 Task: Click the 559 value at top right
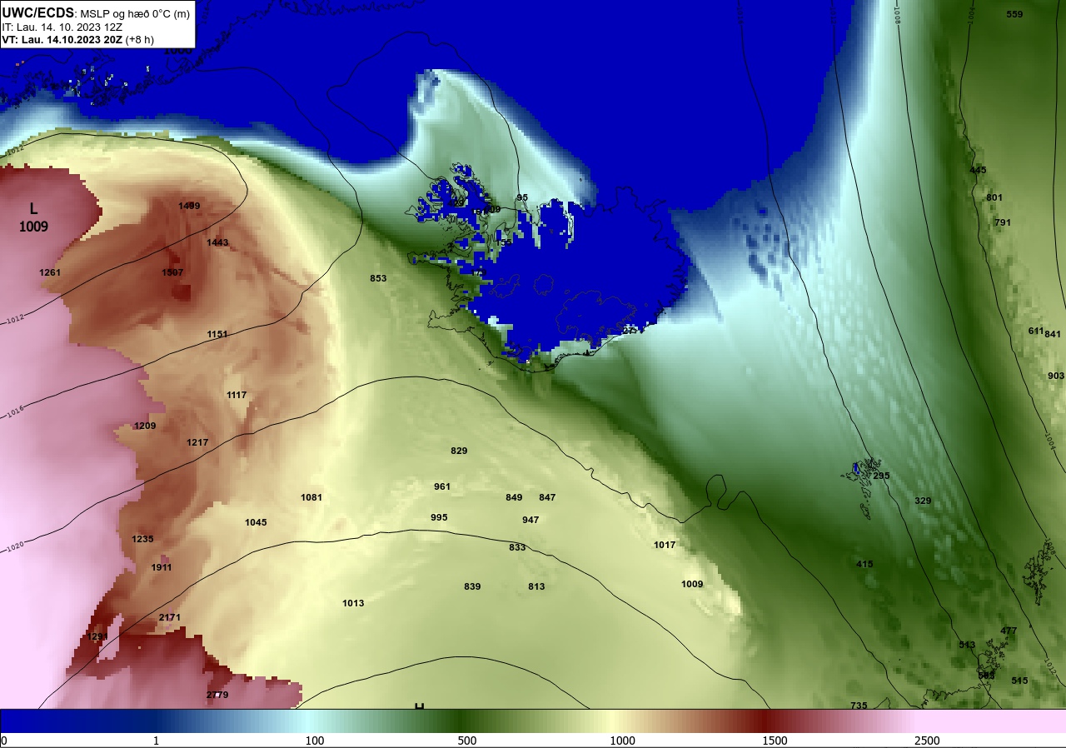coord(1014,14)
